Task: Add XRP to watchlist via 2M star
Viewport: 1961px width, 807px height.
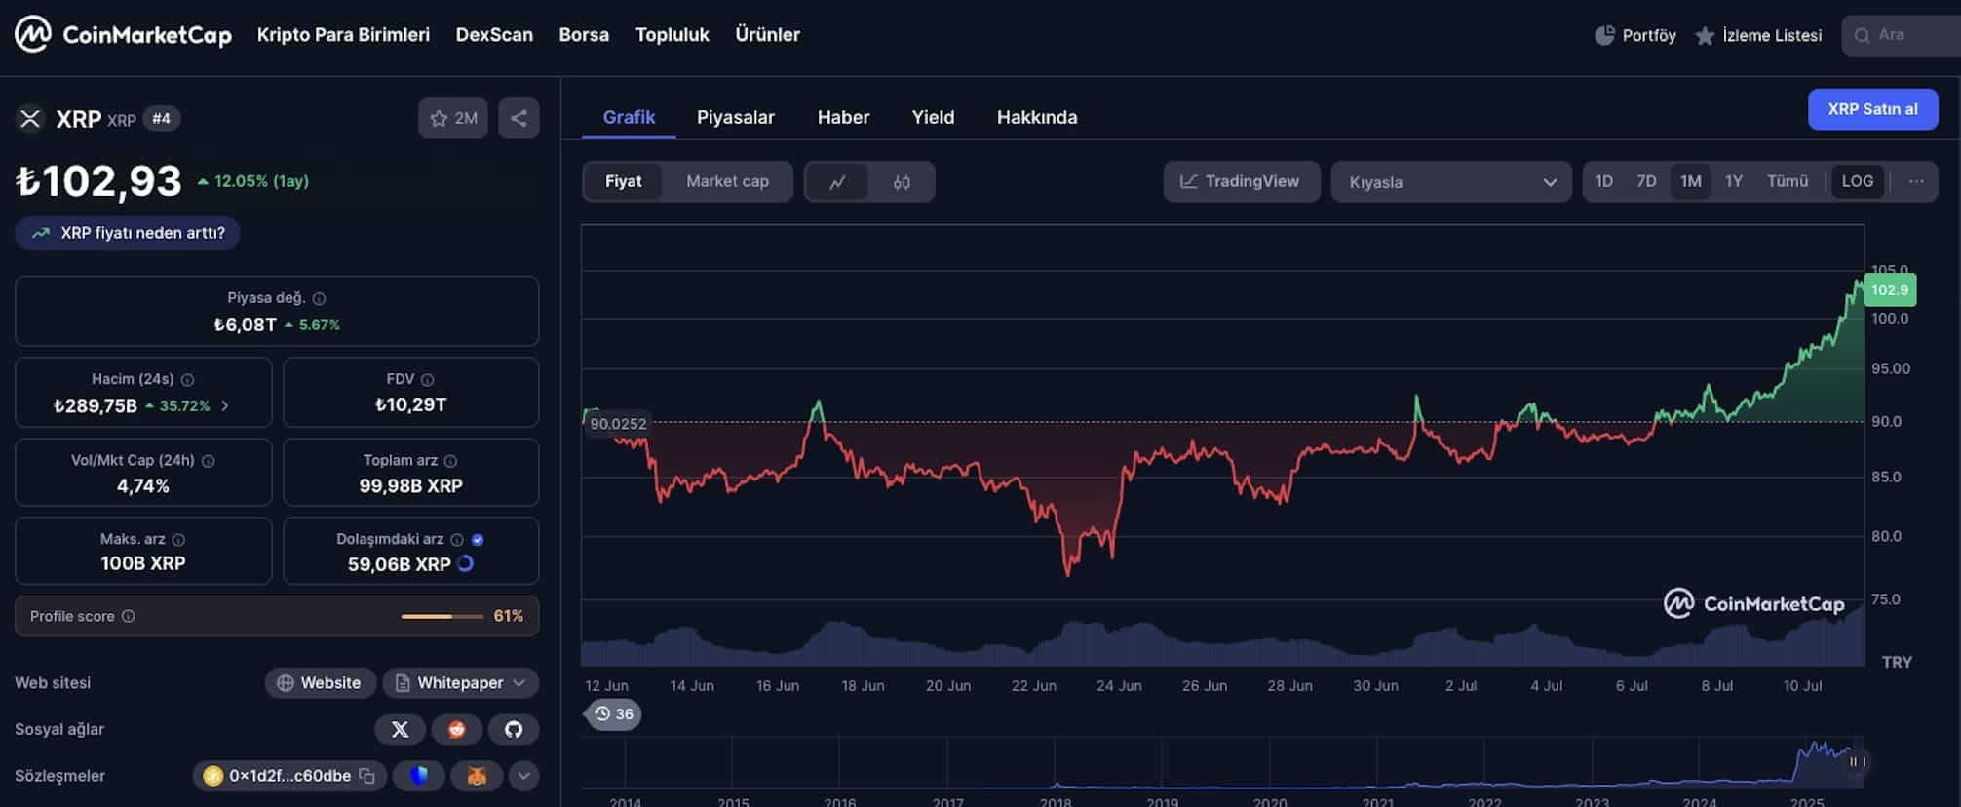Action: click(x=453, y=118)
